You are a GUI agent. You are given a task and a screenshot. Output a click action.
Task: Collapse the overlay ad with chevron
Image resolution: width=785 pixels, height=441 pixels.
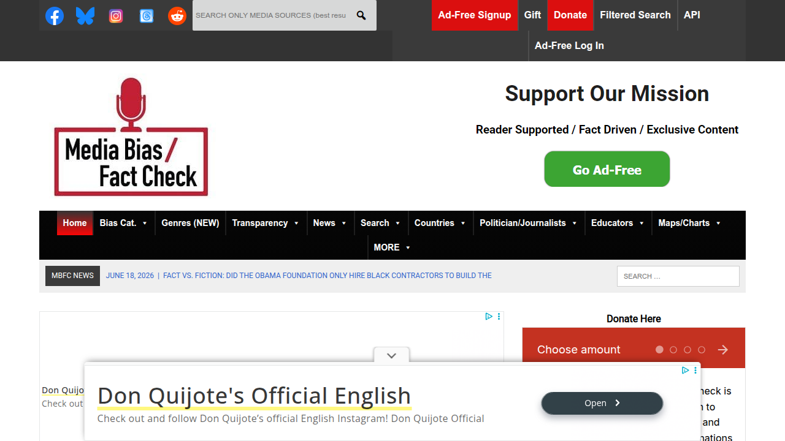tap(391, 355)
